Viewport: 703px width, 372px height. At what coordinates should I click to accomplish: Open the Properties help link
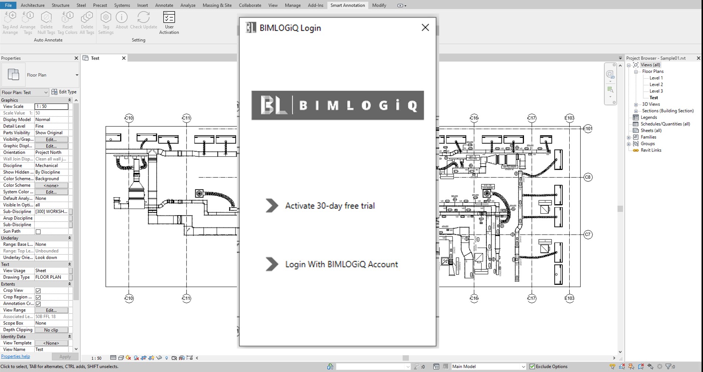tap(15, 357)
